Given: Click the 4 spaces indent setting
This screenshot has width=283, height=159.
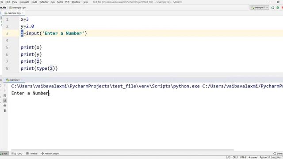Looking at the screenshot, I should coord(253,157).
